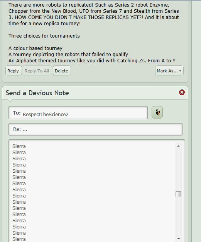Click the To recipient field with RespectTheScience2
The height and width of the screenshot is (242, 201).
coord(78,113)
